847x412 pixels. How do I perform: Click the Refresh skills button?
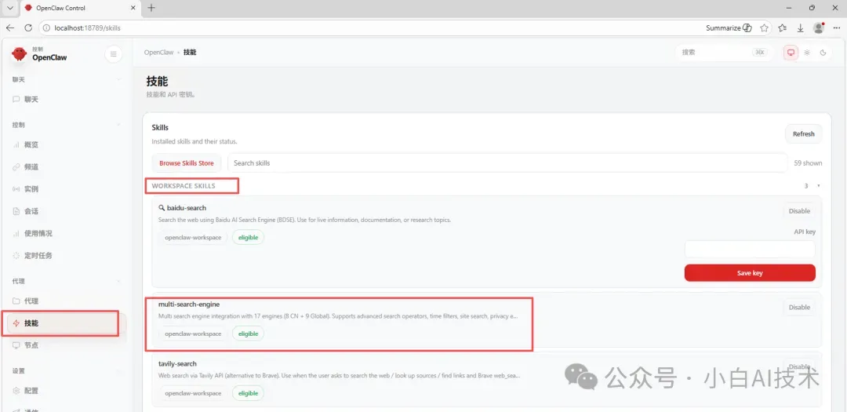coord(803,134)
